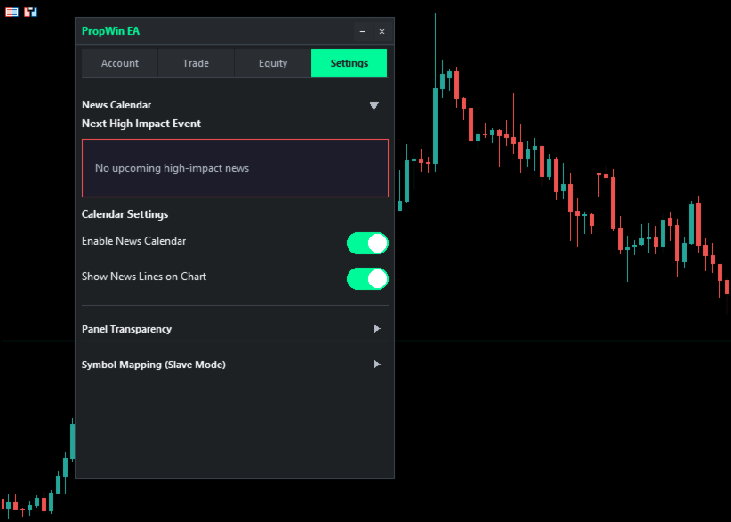Select the horizontal price line on chart

[560, 341]
